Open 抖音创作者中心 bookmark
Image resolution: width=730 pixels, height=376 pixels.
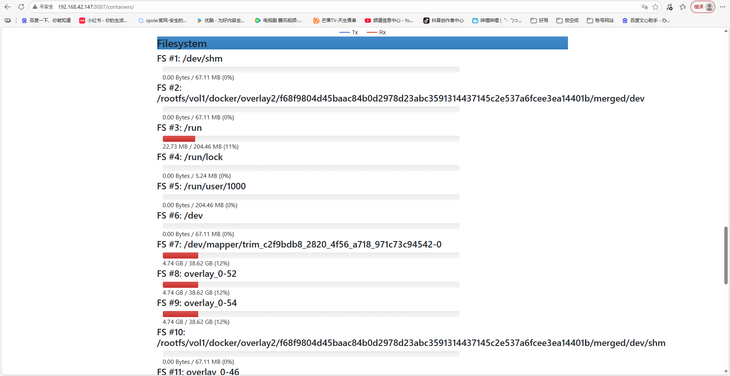tap(443, 21)
